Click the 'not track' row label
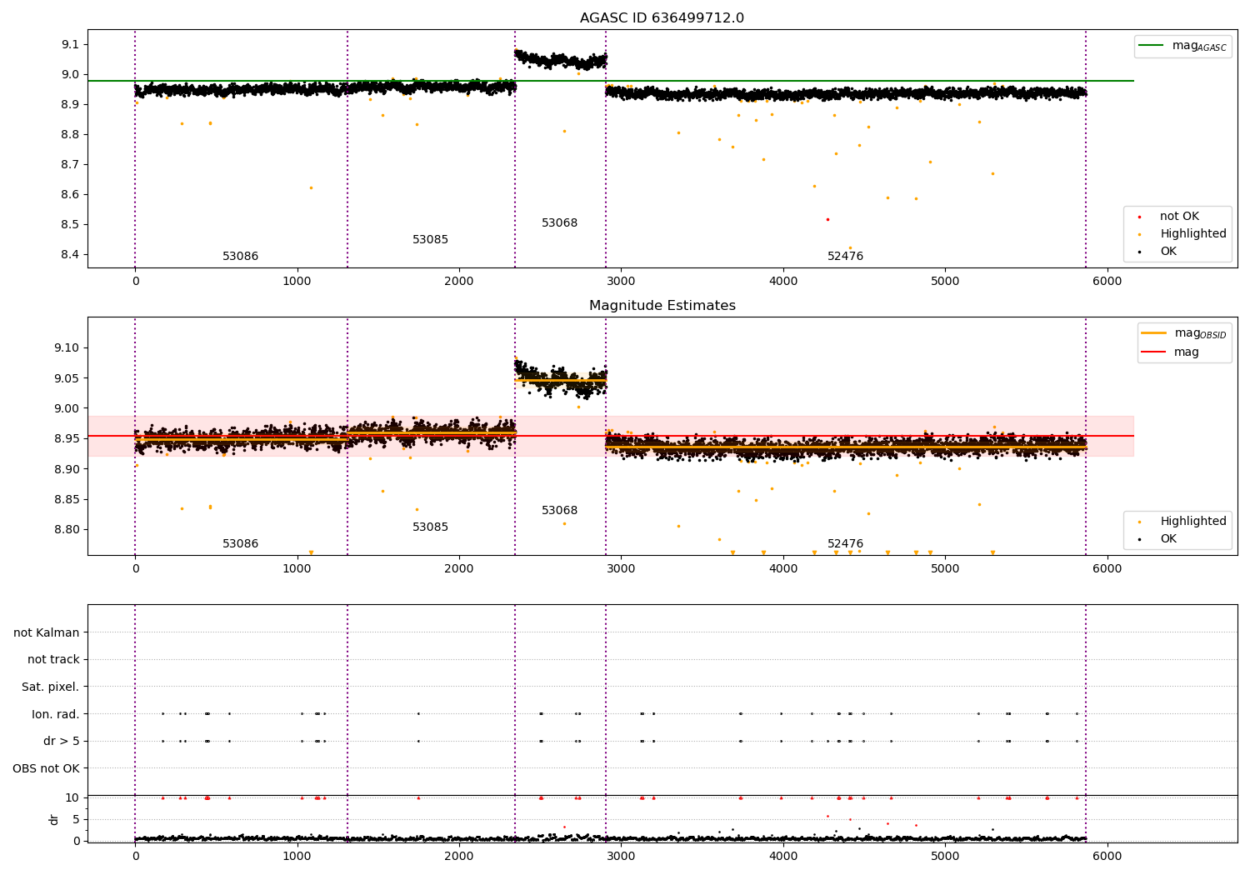The height and width of the screenshot is (875, 1250). click(53, 660)
